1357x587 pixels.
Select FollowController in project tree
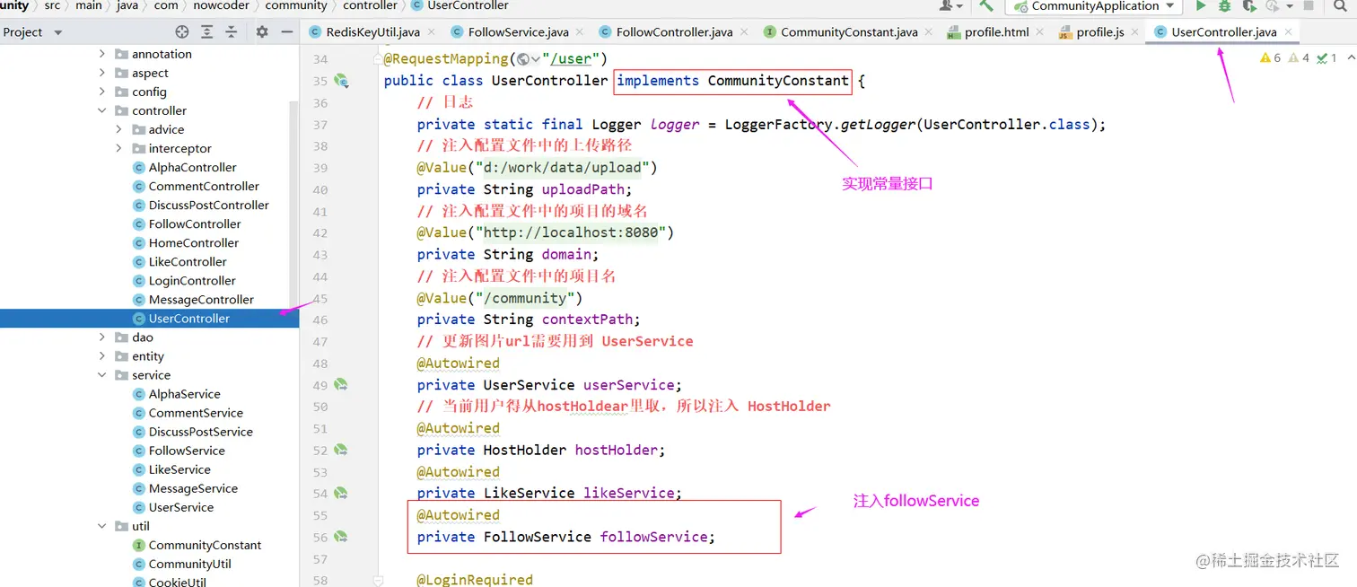click(195, 223)
